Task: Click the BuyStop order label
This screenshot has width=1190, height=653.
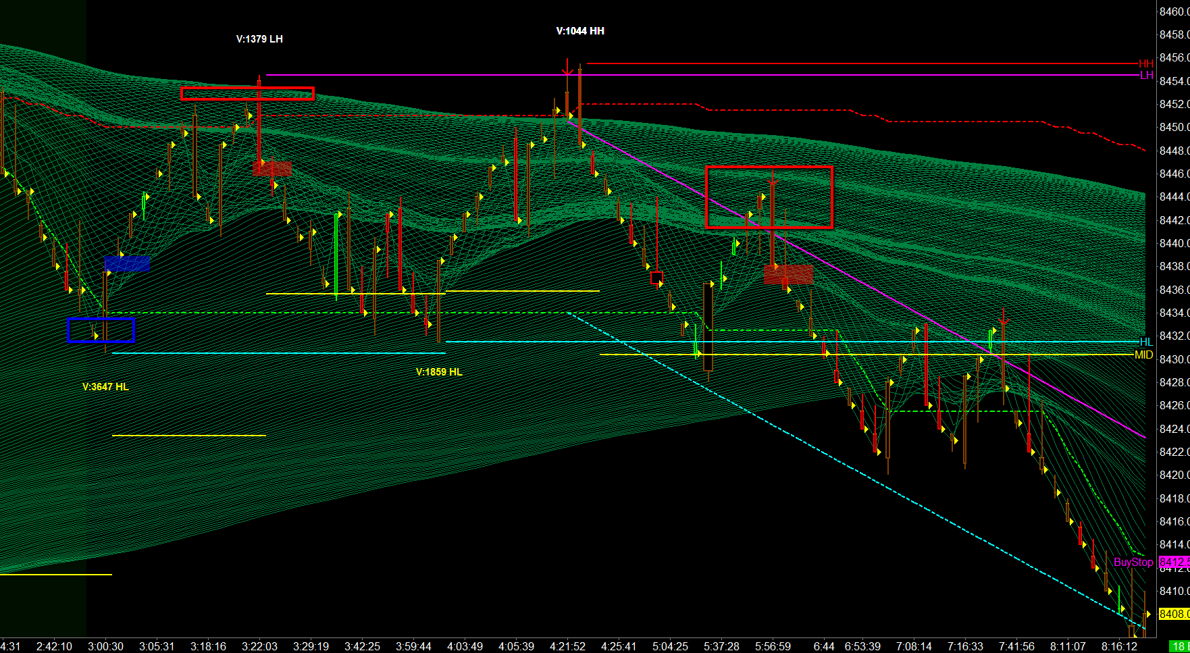Action: [x=1133, y=563]
